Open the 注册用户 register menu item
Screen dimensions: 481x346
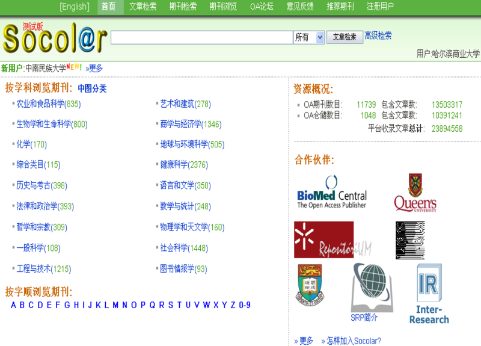coord(380,7)
